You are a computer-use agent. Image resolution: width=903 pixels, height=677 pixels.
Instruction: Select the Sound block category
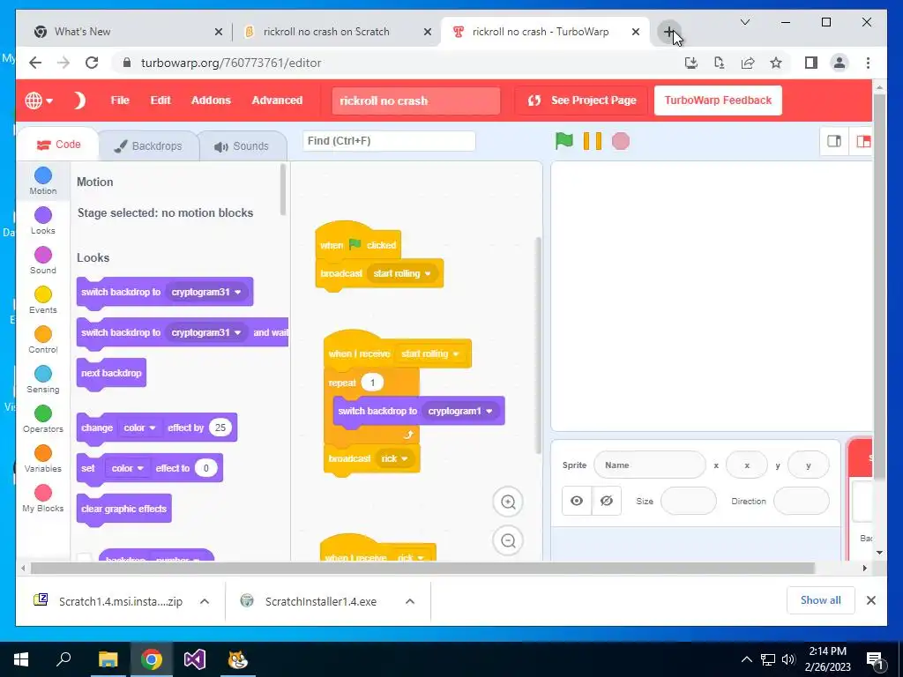click(x=43, y=260)
